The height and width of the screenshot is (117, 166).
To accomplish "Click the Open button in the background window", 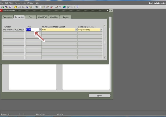I will point(99,96).
